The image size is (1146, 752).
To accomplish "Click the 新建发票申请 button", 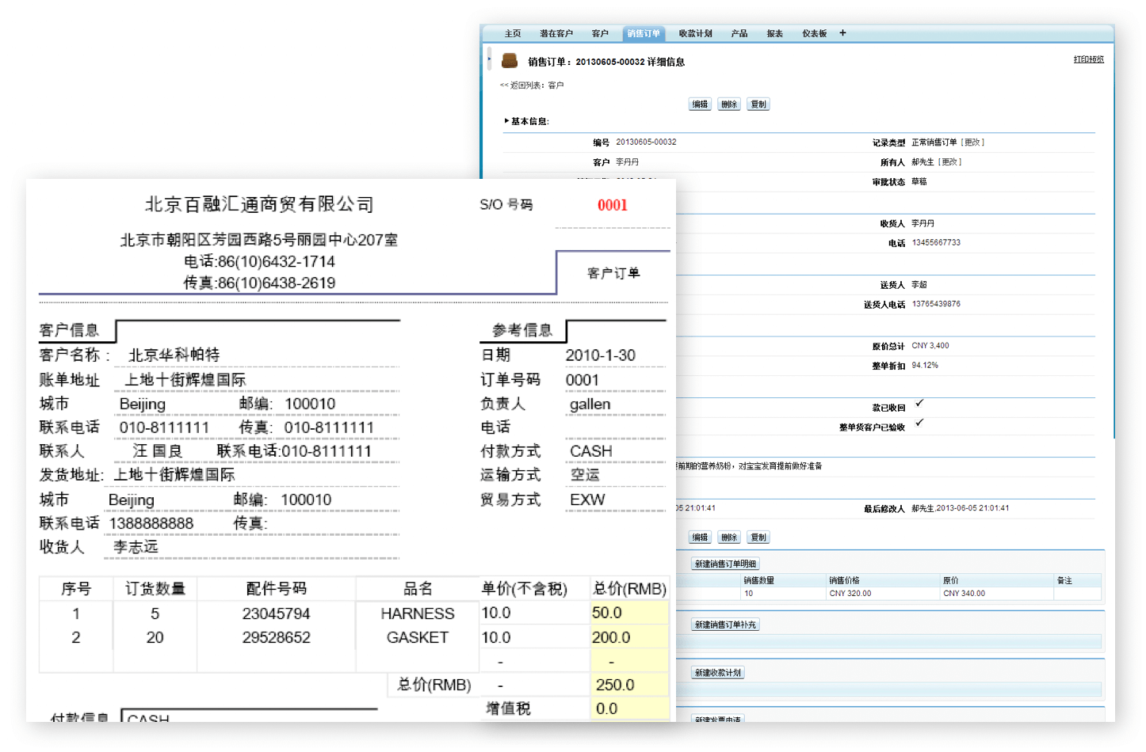I will point(718,720).
